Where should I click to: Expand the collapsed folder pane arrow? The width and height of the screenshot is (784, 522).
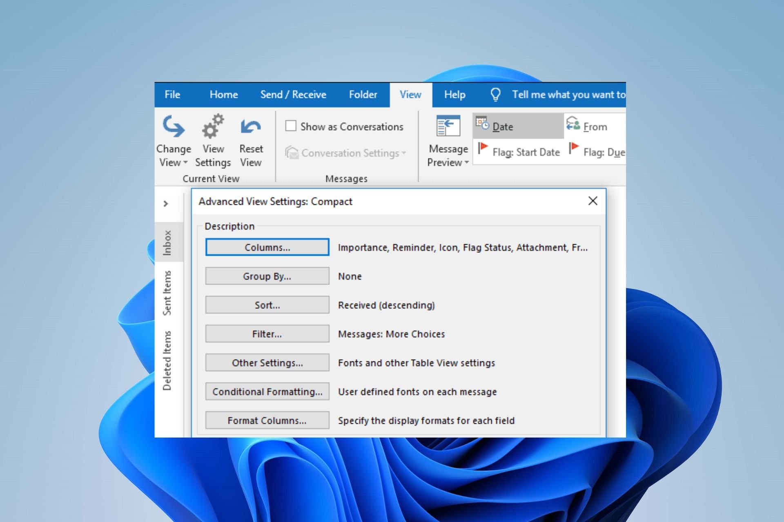(x=166, y=203)
